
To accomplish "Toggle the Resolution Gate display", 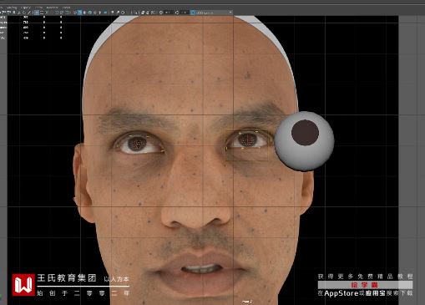I will [47, 13].
